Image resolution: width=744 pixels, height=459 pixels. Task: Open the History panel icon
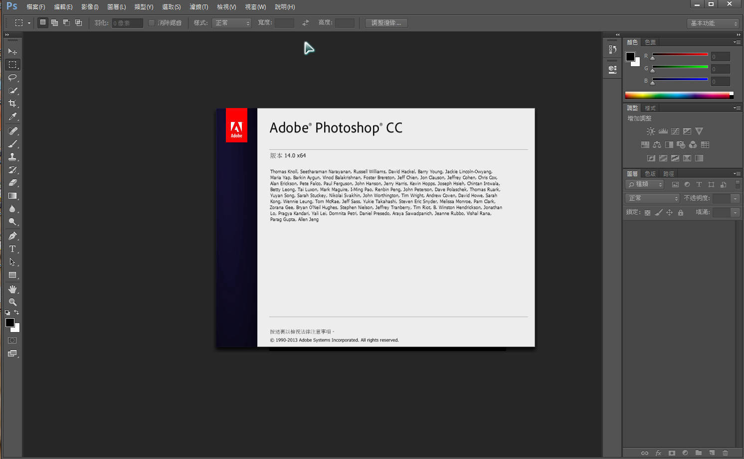click(613, 49)
